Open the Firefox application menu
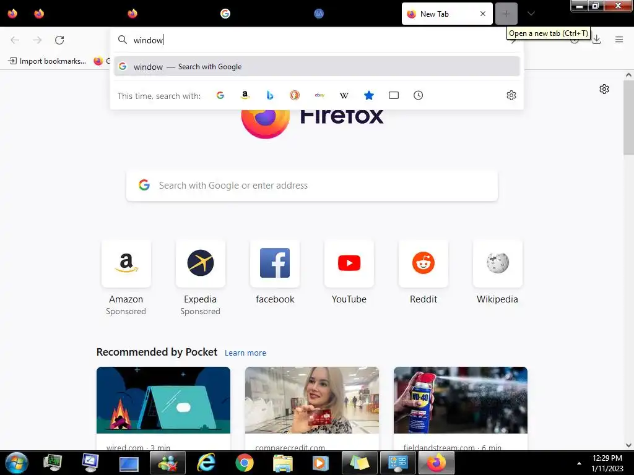 [619, 40]
